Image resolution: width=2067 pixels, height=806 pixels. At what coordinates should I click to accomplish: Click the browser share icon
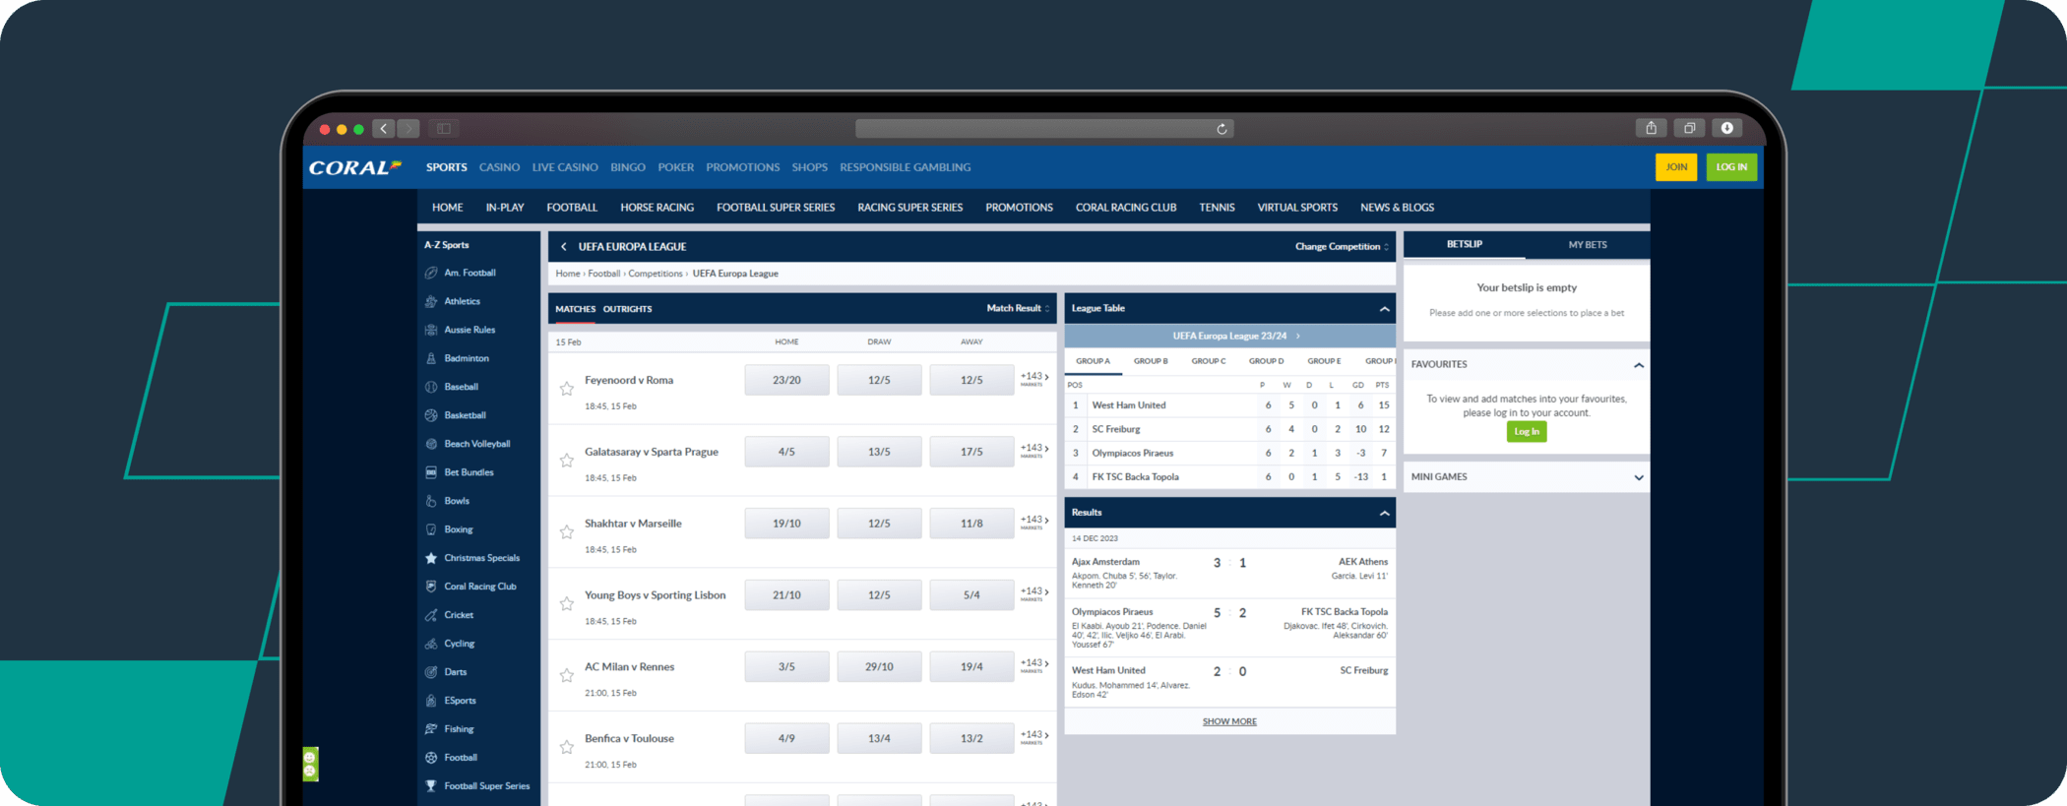[1652, 128]
